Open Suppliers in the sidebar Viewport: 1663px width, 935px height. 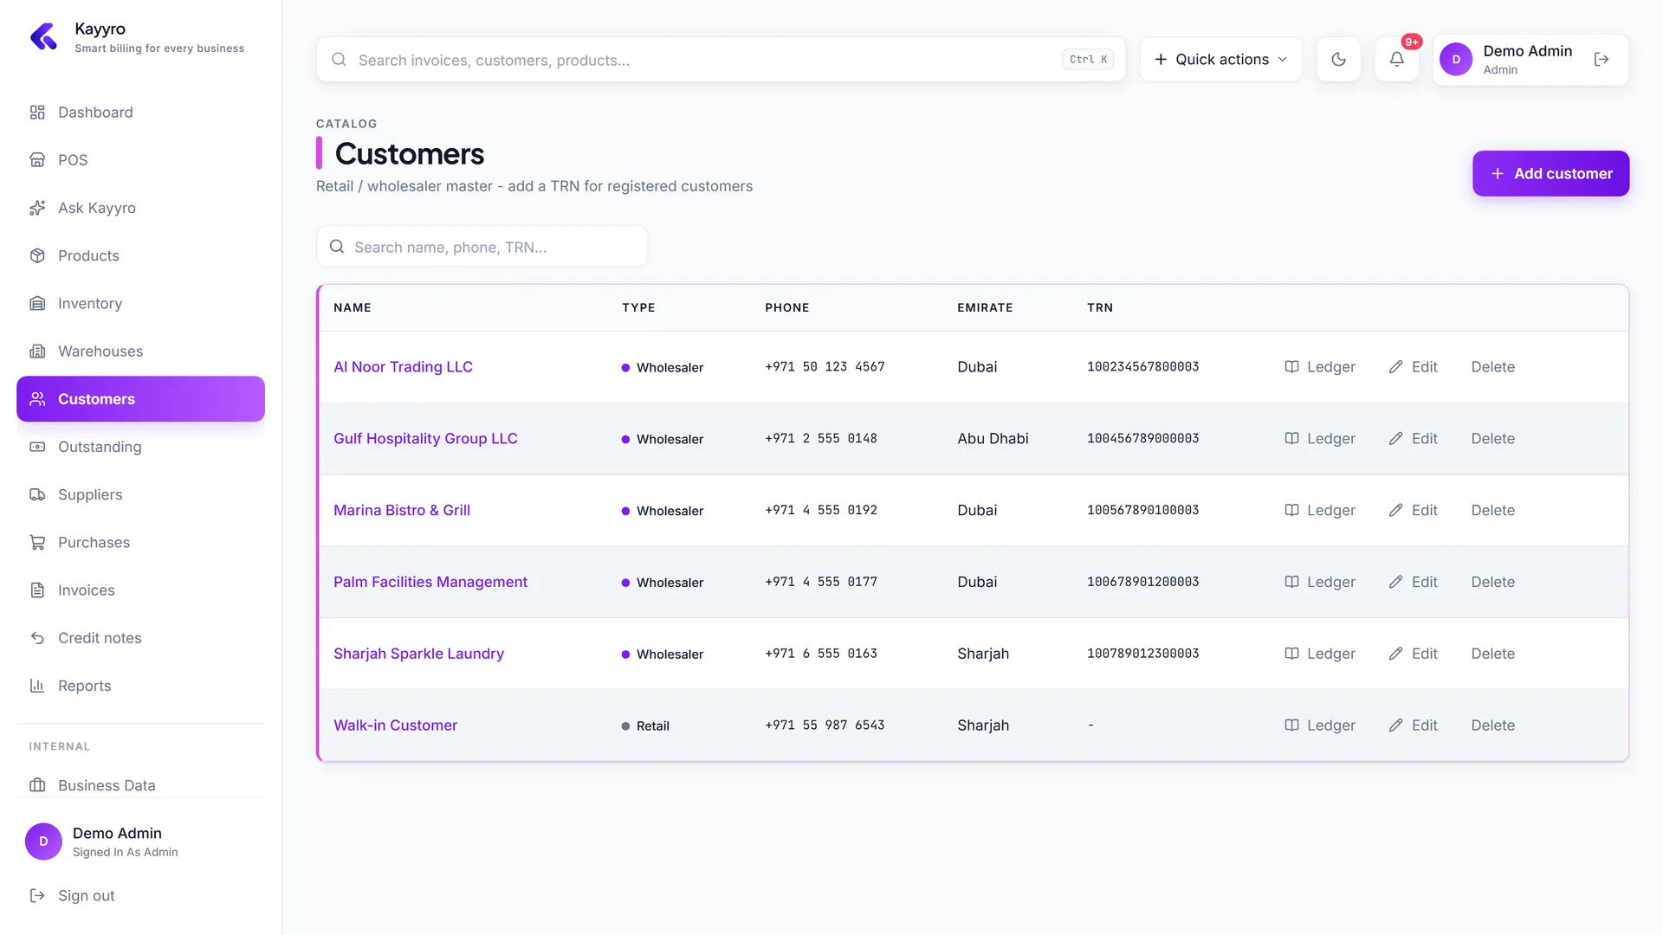[x=140, y=495]
